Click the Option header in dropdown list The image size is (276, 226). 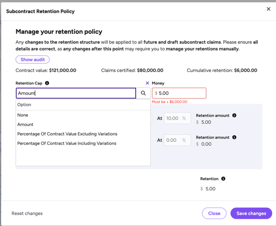tap(24, 105)
